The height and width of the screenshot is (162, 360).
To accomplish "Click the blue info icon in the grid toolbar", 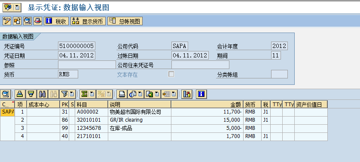I will point(201,94).
